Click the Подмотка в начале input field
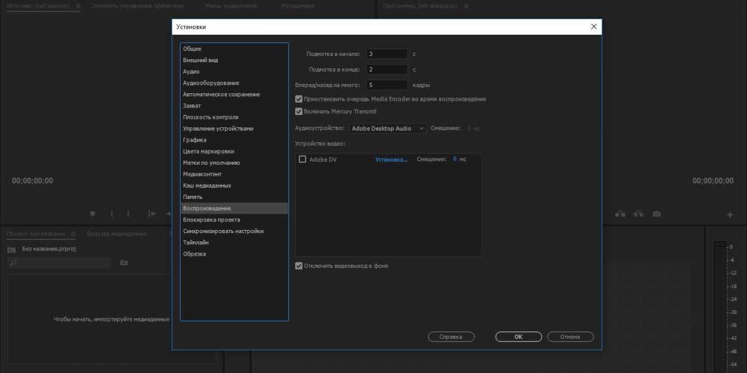 (x=387, y=54)
